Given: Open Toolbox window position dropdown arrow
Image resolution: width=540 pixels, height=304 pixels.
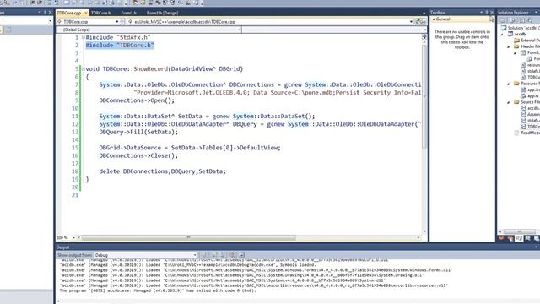Looking at the screenshot, I should coord(481,13).
